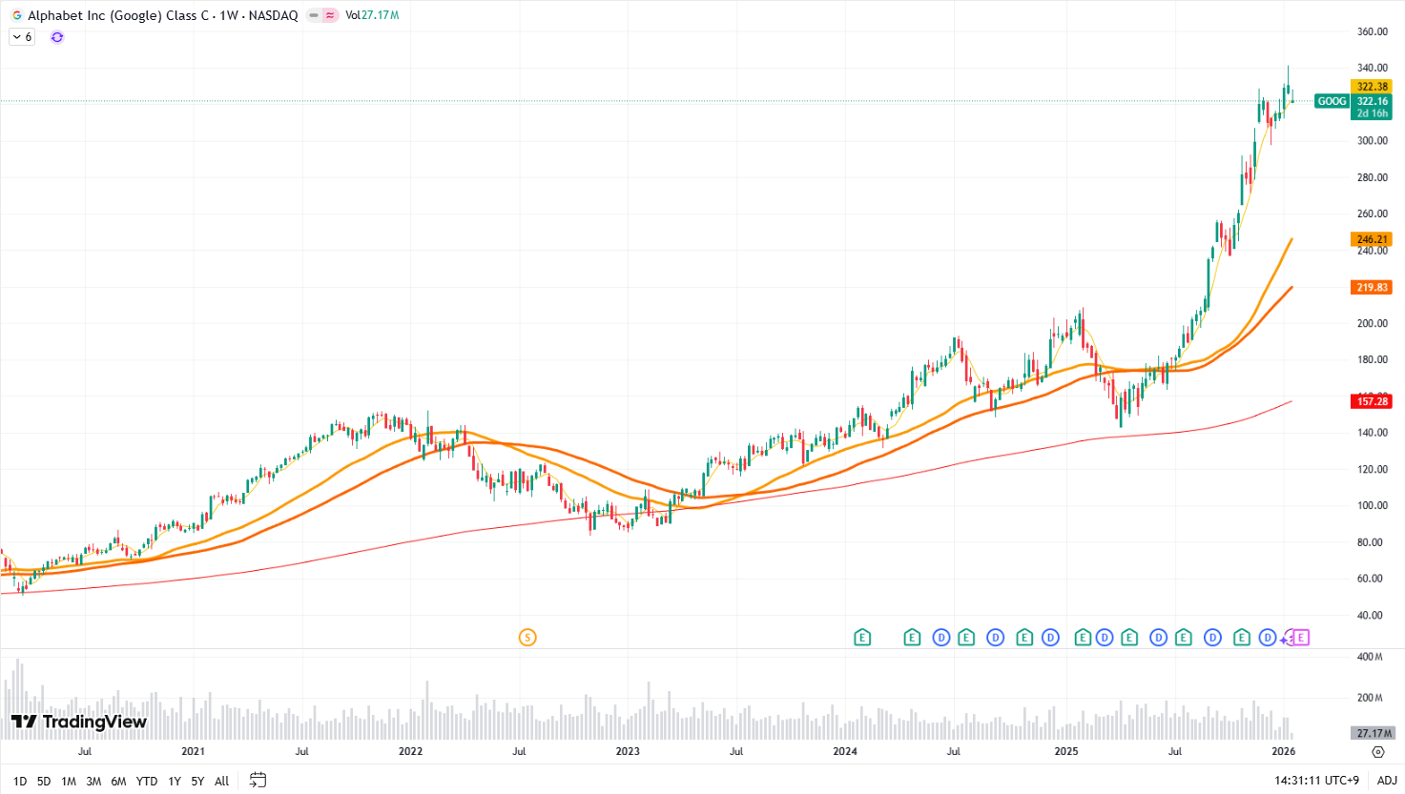
Task: Click the gray minus market status pill
Action: tap(314, 15)
